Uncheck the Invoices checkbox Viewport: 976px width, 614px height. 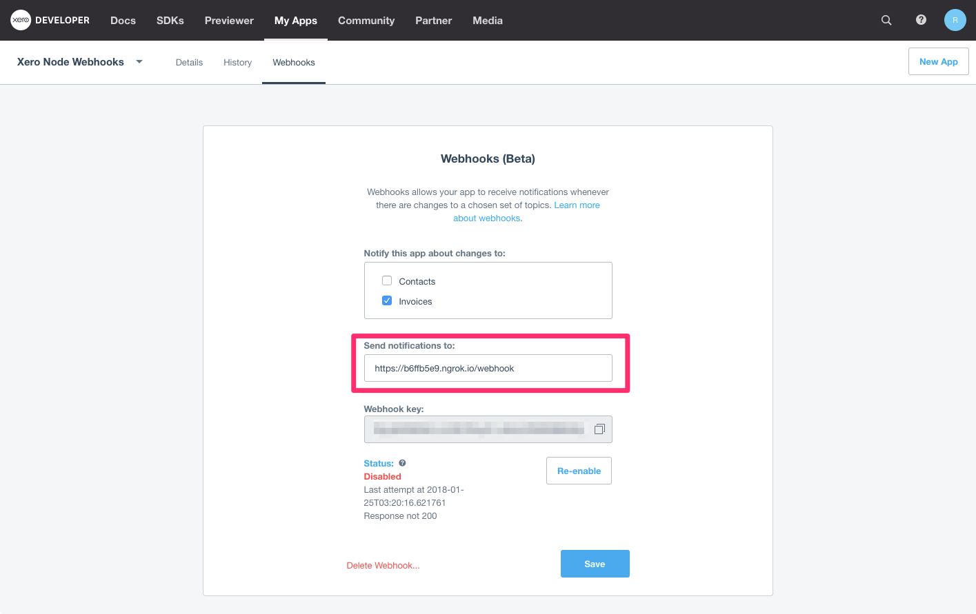[387, 300]
